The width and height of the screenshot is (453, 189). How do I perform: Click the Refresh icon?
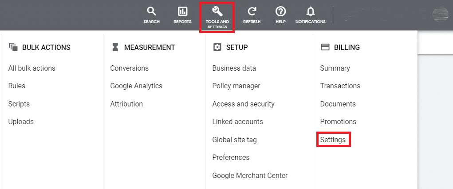point(252,11)
